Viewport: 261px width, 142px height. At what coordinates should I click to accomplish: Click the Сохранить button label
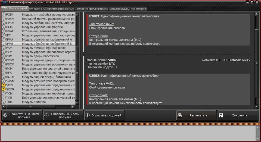pyautogui.click(x=240, y=115)
